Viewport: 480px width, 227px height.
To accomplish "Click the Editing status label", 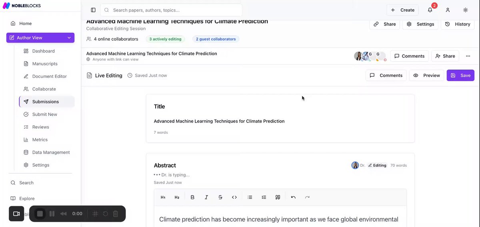I will click(x=377, y=166).
